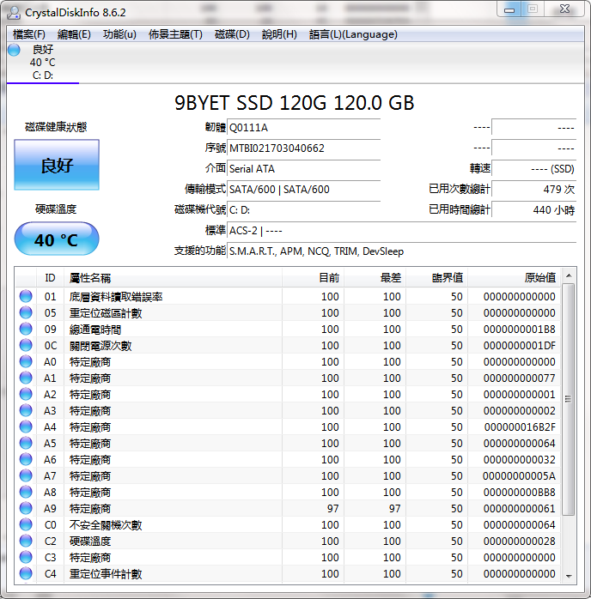Click the rotation rate field ---- (SSD)

(x=533, y=169)
